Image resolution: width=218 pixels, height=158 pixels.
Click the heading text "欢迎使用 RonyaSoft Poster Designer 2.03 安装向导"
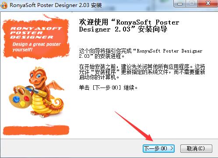tap(129, 26)
